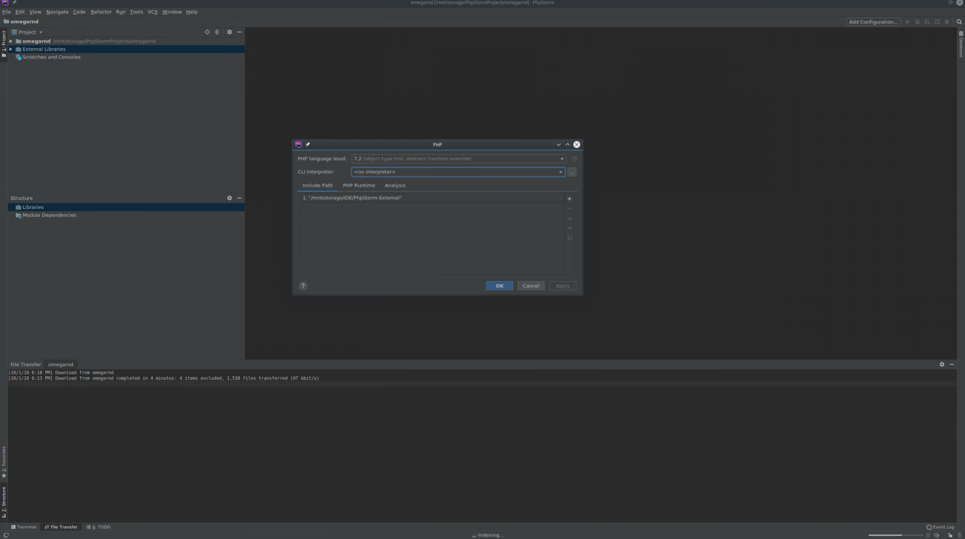Screen dimensions: 965x539
Task: Open the Terminal tool window tab
Action: tap(24, 527)
